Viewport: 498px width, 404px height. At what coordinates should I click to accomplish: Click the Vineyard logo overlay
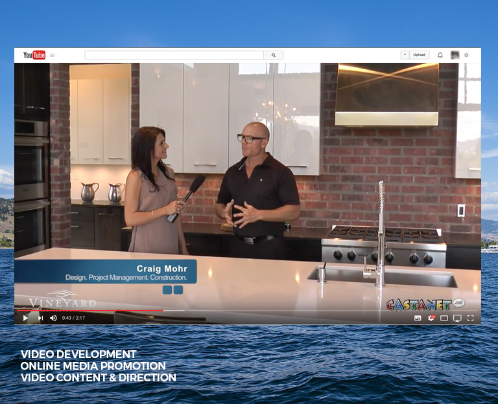pos(62,301)
